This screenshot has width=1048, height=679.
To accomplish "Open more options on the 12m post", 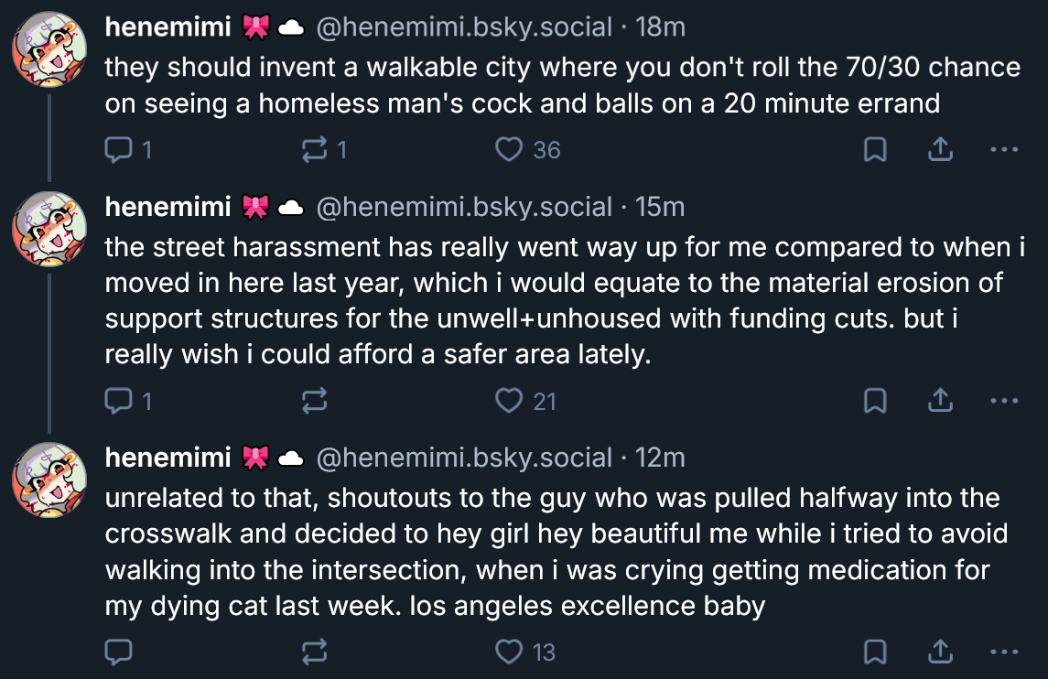I will 1004,652.
